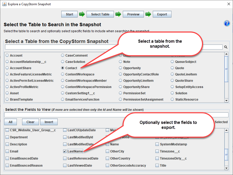This screenshot has height=175, width=233.
Task: Pick the ContentWorkspace table
Action: tap(63, 74)
